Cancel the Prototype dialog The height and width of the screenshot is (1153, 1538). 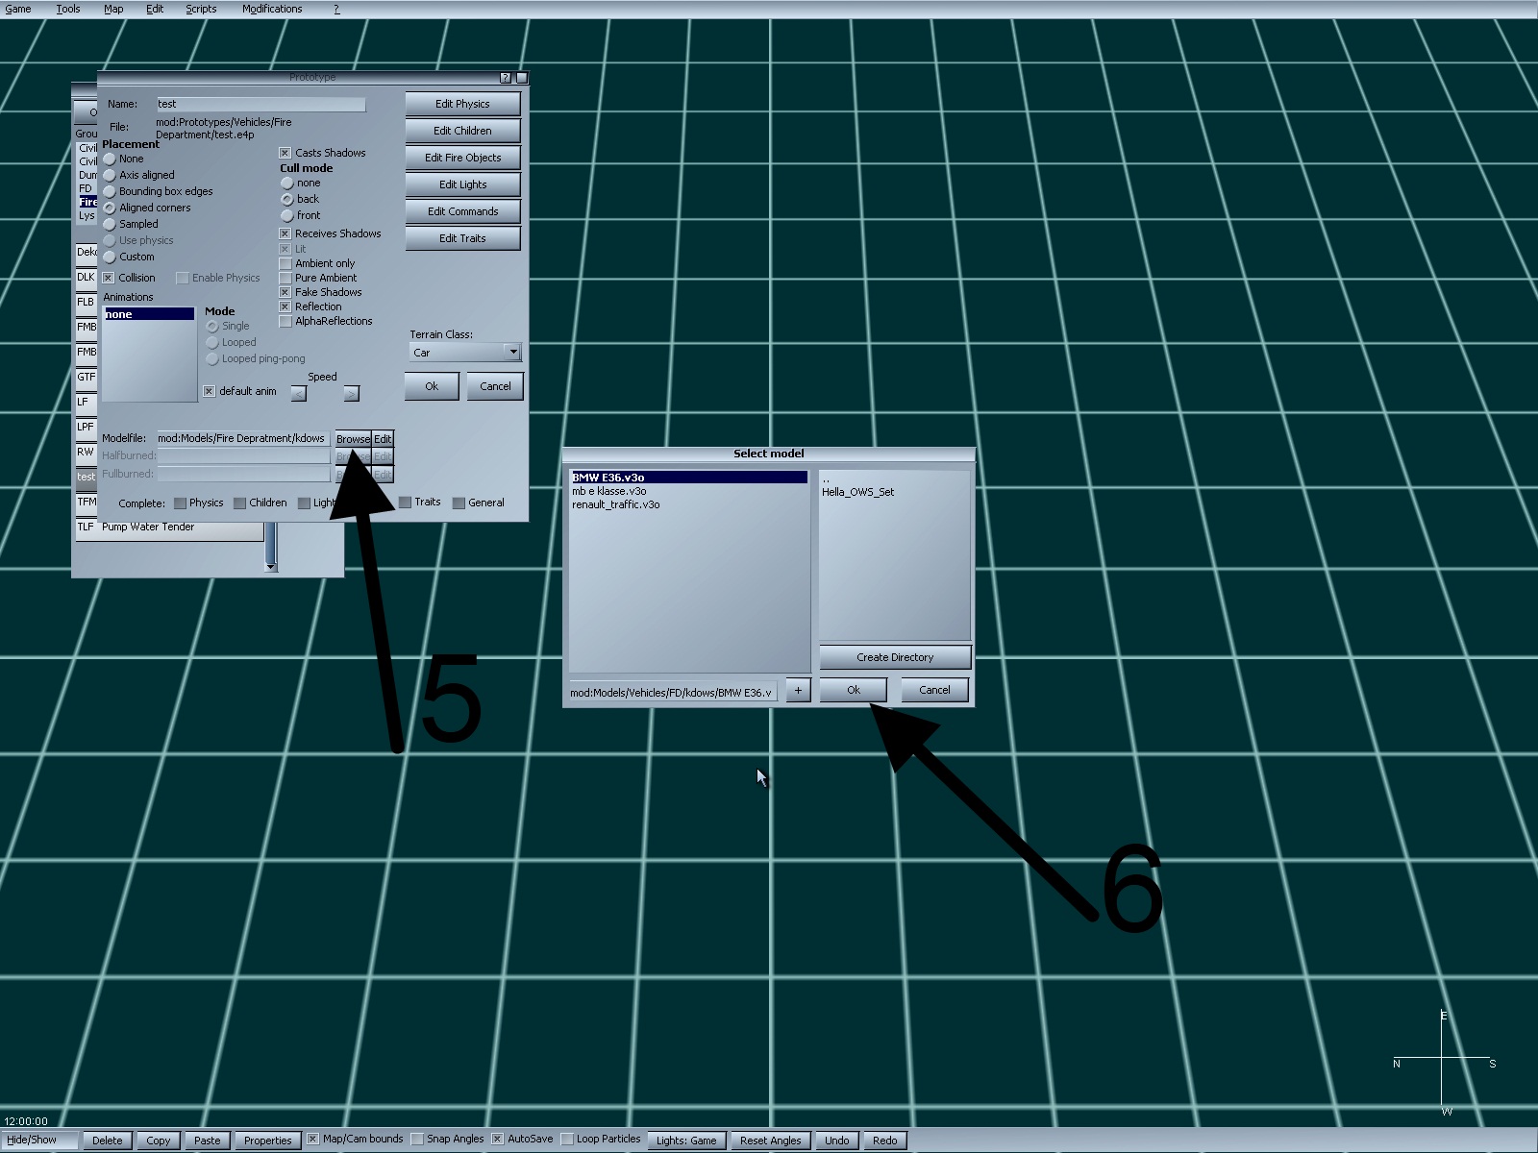pos(495,386)
